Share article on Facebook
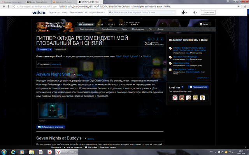The width and height of the screenshot is (249, 155). coord(153,39)
